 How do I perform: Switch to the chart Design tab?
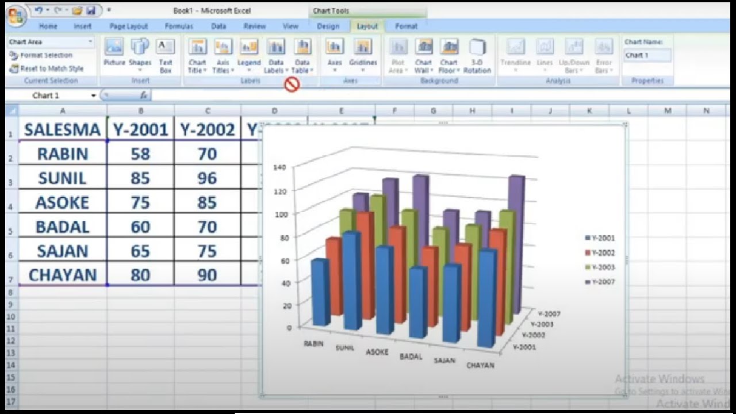[328, 26]
